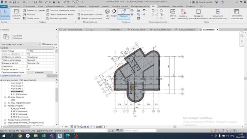Toggle Тонкие линии thin lines mode
Screen dimensions: 247x139
31,18
